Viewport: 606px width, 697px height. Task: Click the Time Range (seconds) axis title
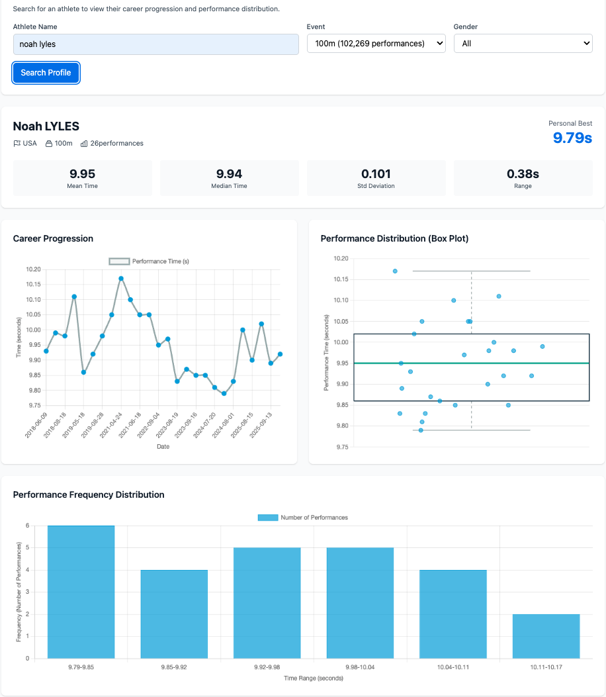314,678
